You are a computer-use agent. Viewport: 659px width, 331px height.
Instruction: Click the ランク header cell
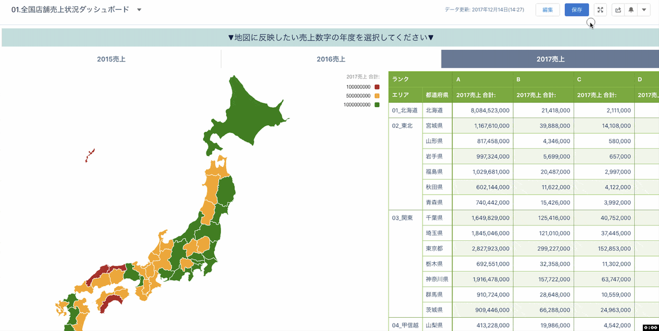pos(420,79)
